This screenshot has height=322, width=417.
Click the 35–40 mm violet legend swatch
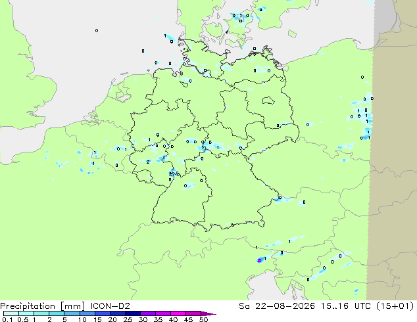[x=162, y=313]
